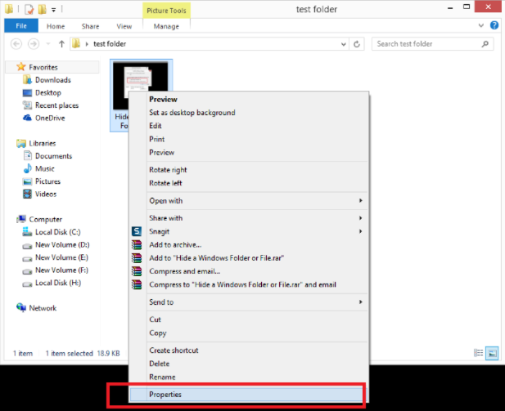Expand the Share with submenu

point(361,217)
